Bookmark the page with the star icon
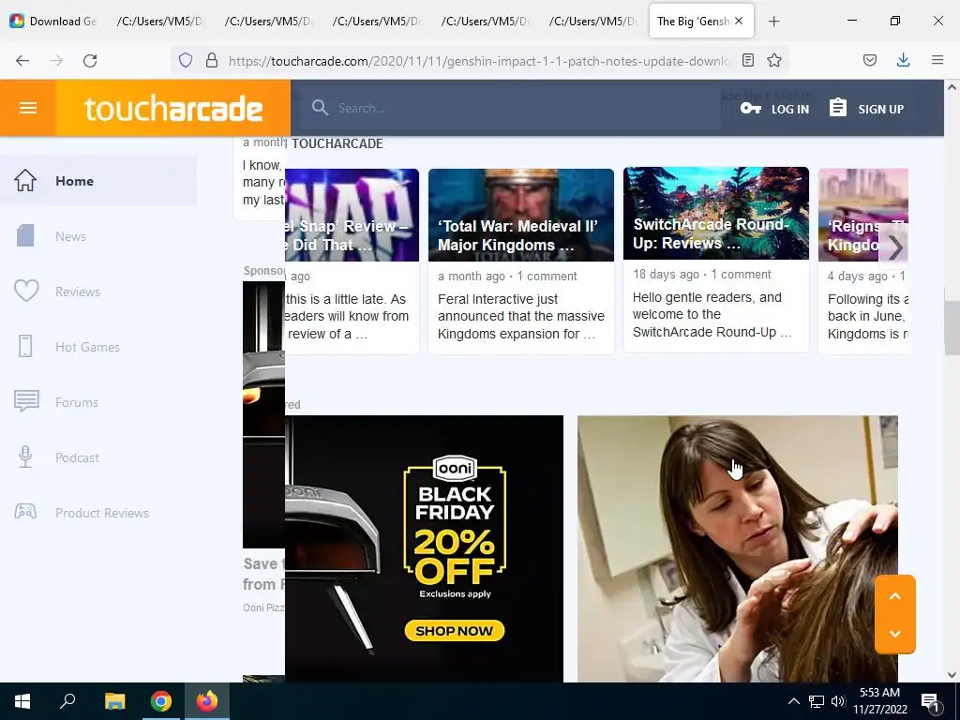The image size is (960, 720). pyautogui.click(x=773, y=60)
